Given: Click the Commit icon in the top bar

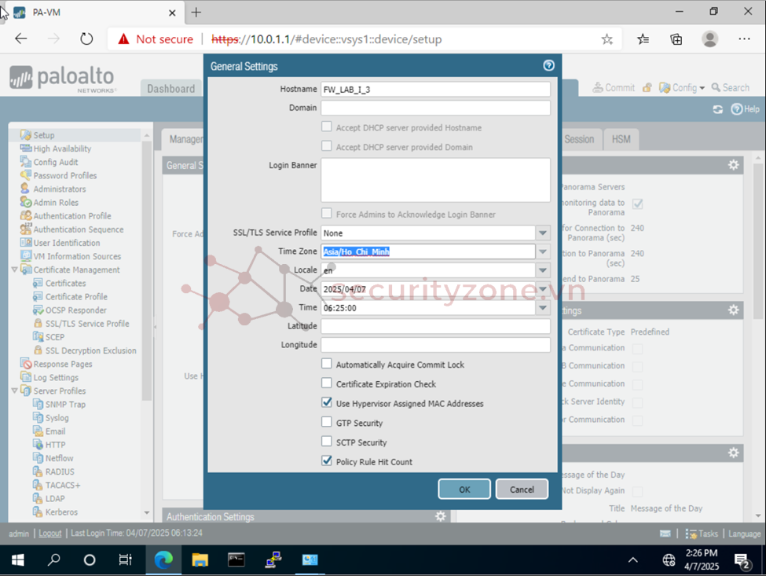Looking at the screenshot, I should [598, 88].
